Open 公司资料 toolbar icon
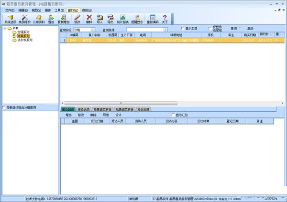Screen dimensions: 287x202 pos(39,19)
